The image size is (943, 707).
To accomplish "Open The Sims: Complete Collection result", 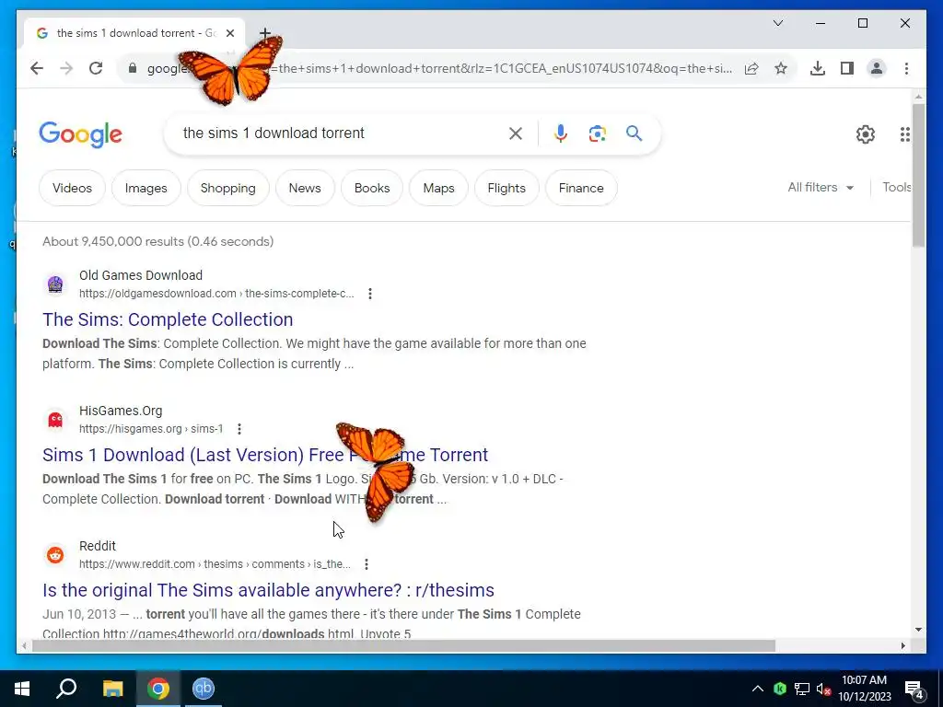I will (168, 319).
